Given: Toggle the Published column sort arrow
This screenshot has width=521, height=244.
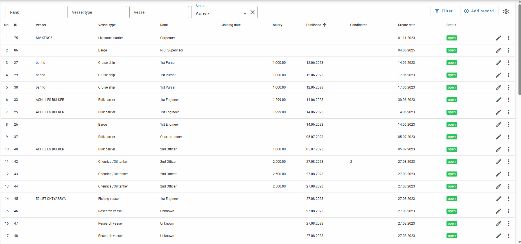Looking at the screenshot, I should point(325,25).
